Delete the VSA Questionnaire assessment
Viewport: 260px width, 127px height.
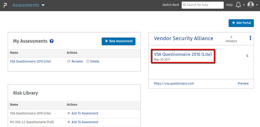[x=93, y=61]
